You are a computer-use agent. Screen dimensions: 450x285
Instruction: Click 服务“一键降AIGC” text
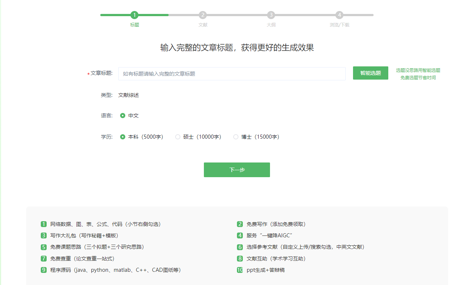(269, 235)
